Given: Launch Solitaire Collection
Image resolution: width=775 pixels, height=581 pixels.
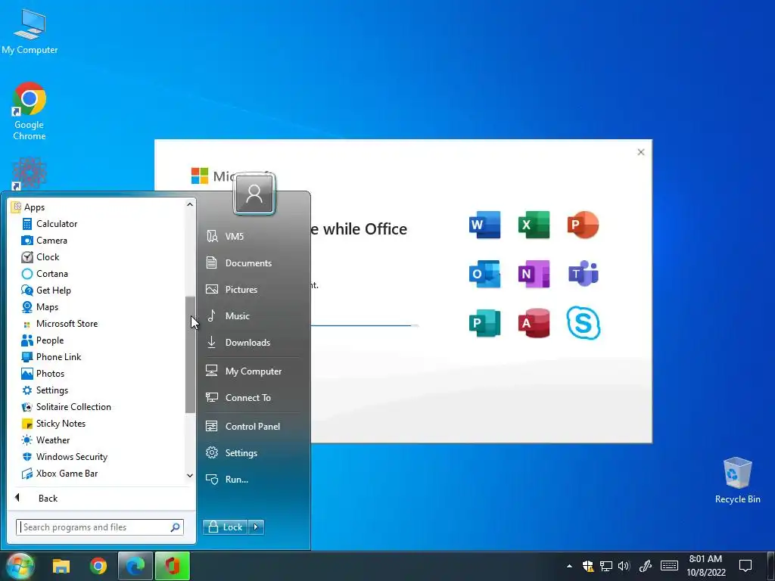Looking at the screenshot, I should click(x=67, y=406).
